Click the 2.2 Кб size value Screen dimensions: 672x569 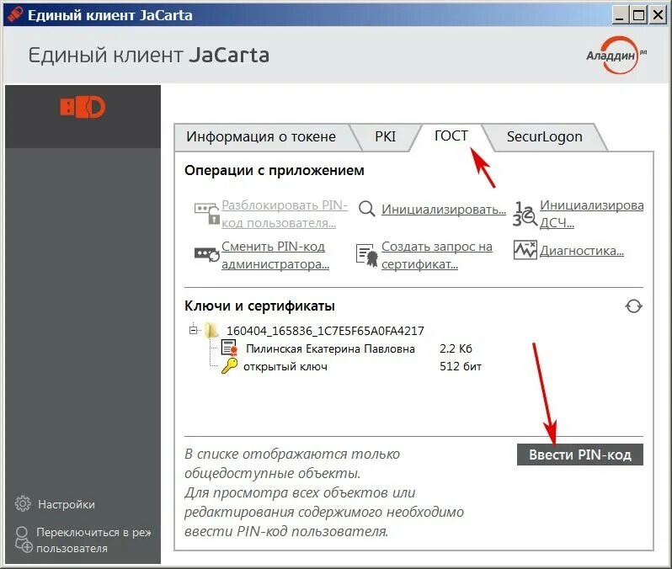456,348
